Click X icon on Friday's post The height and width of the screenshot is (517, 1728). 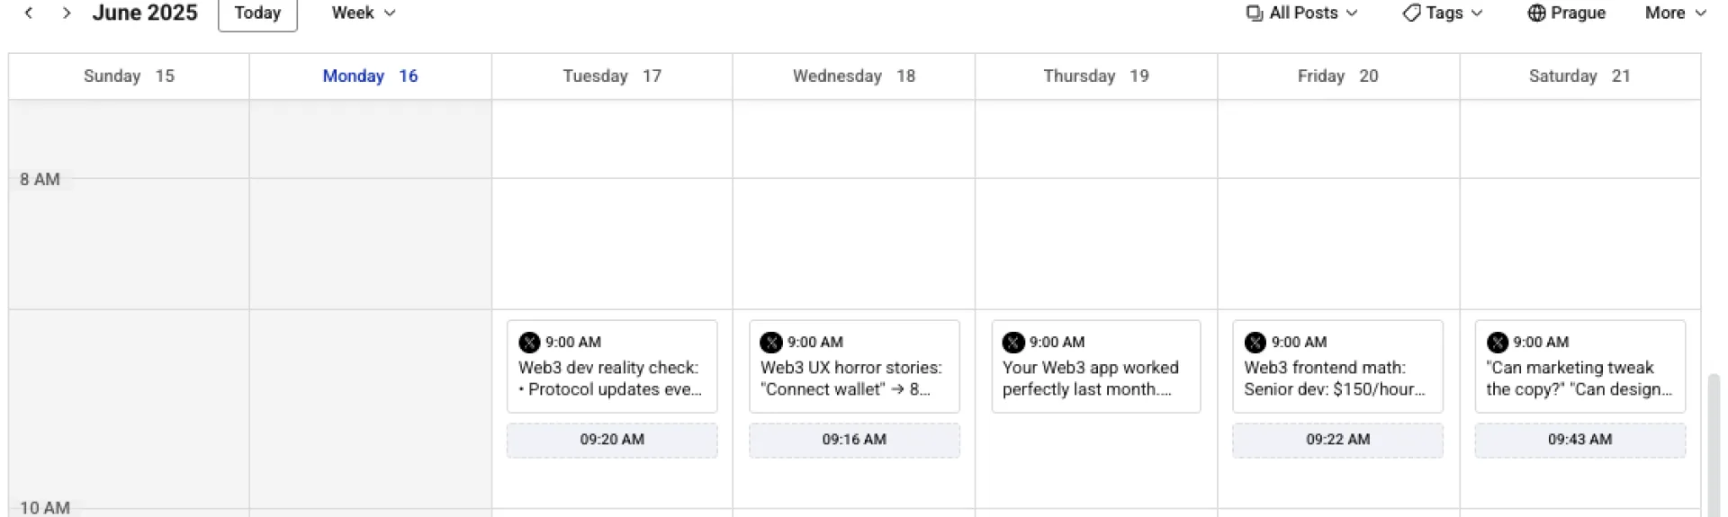click(1255, 343)
